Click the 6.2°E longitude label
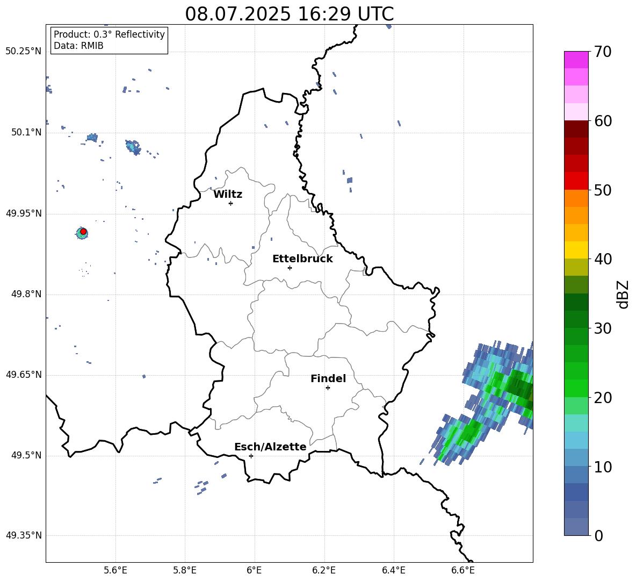The image size is (636, 581). [x=324, y=570]
